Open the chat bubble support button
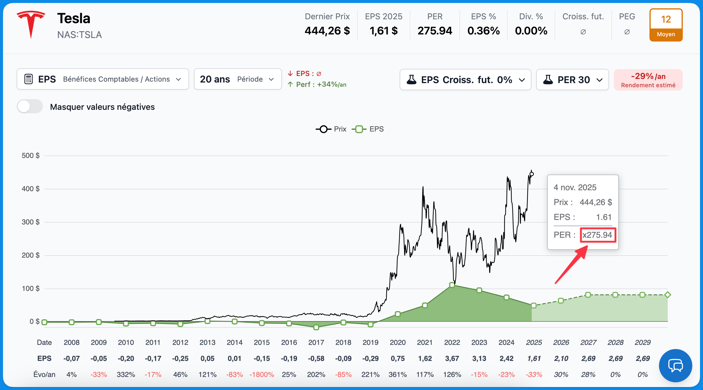The height and width of the screenshot is (390, 703). coord(675,365)
